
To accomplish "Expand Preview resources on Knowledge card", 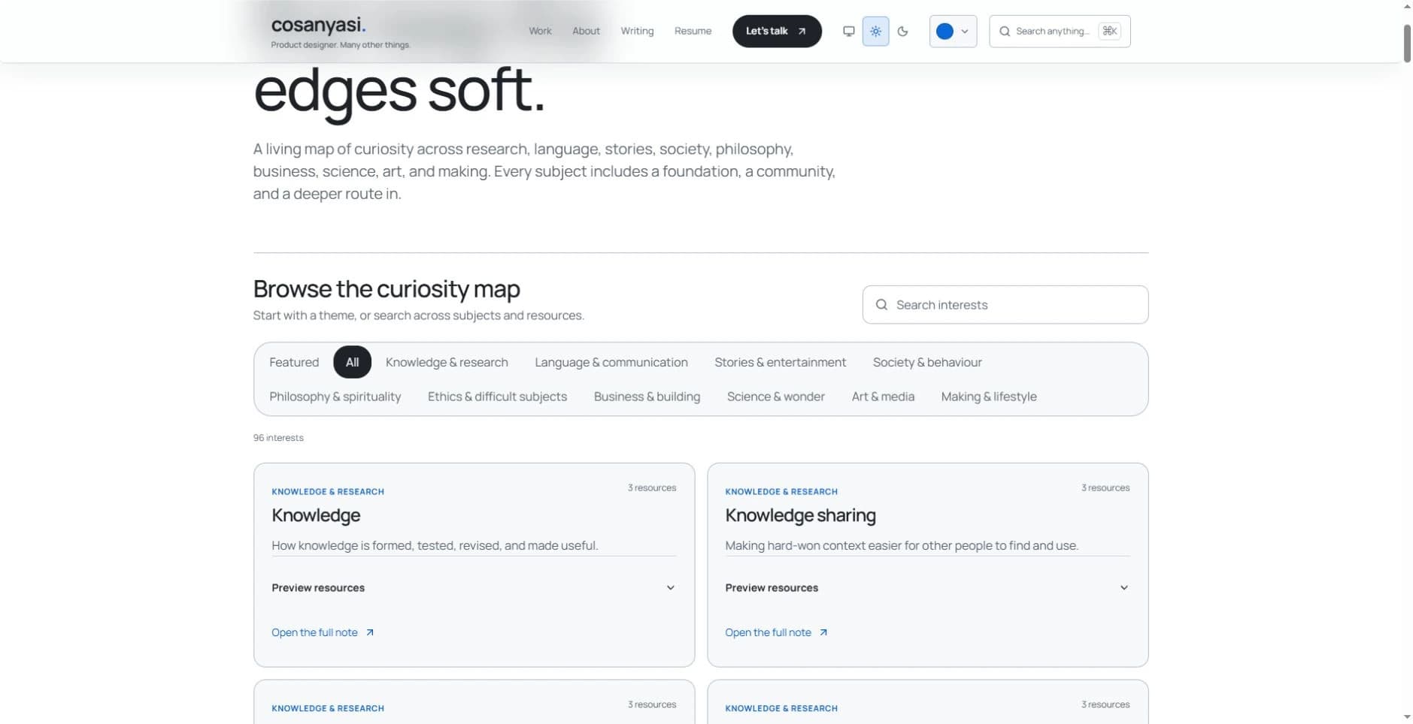I will click(x=474, y=588).
